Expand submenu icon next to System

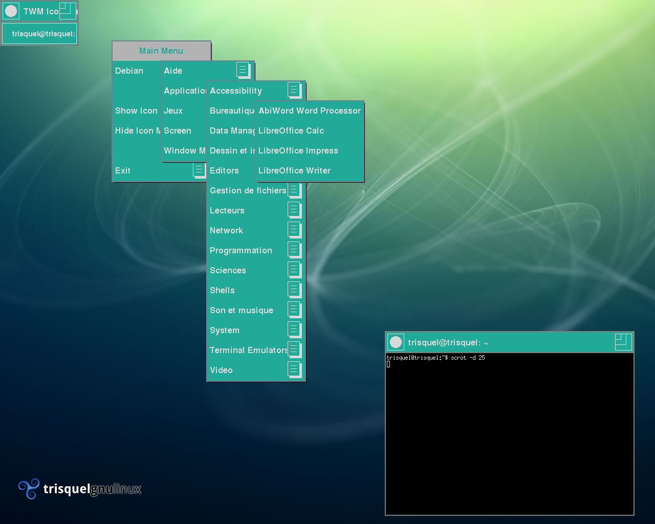point(294,330)
